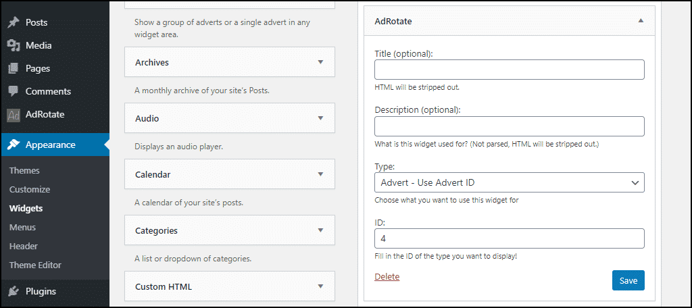Viewport: 692px width, 308px height.
Task: Open the Theme Editor submenu
Action: click(x=35, y=265)
